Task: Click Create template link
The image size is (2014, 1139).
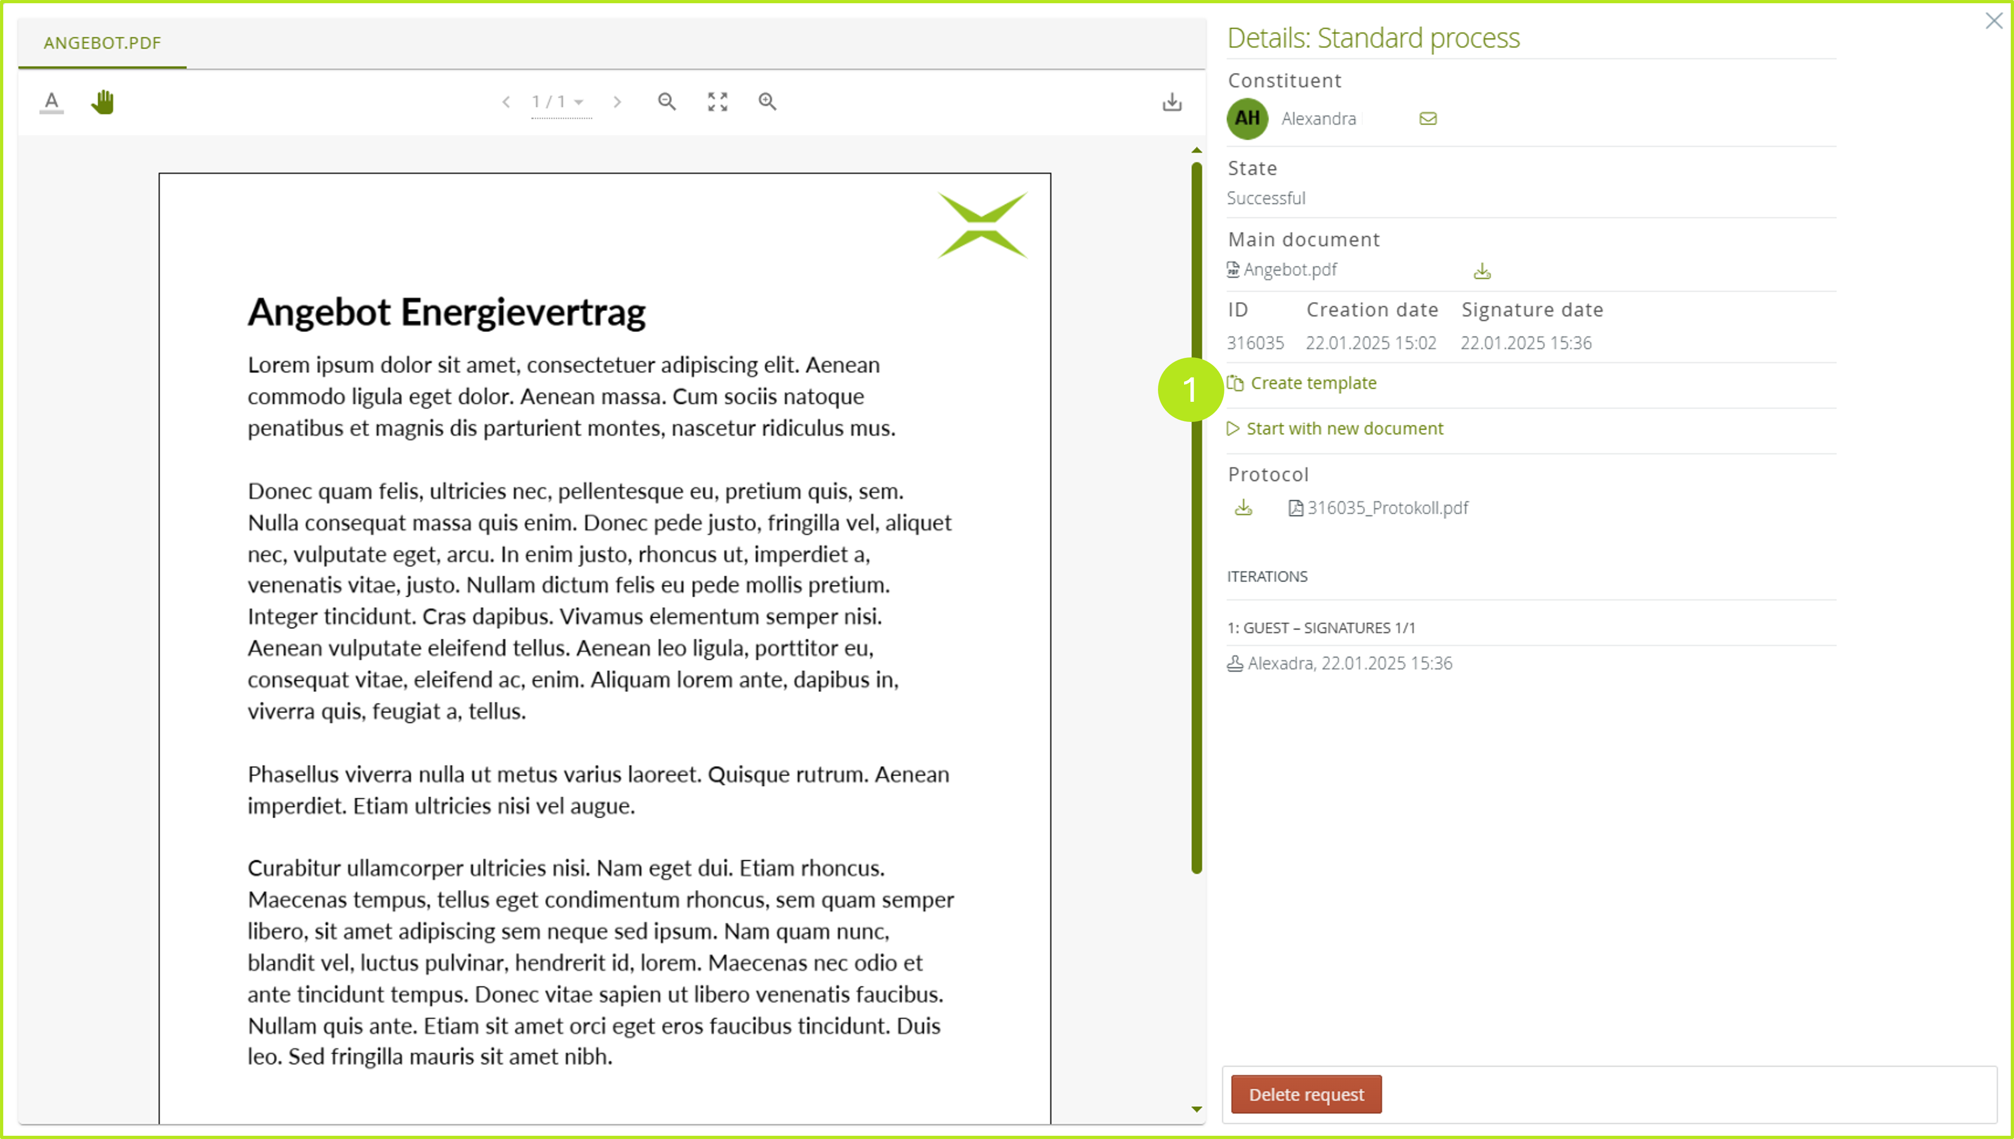Action: (x=1313, y=383)
